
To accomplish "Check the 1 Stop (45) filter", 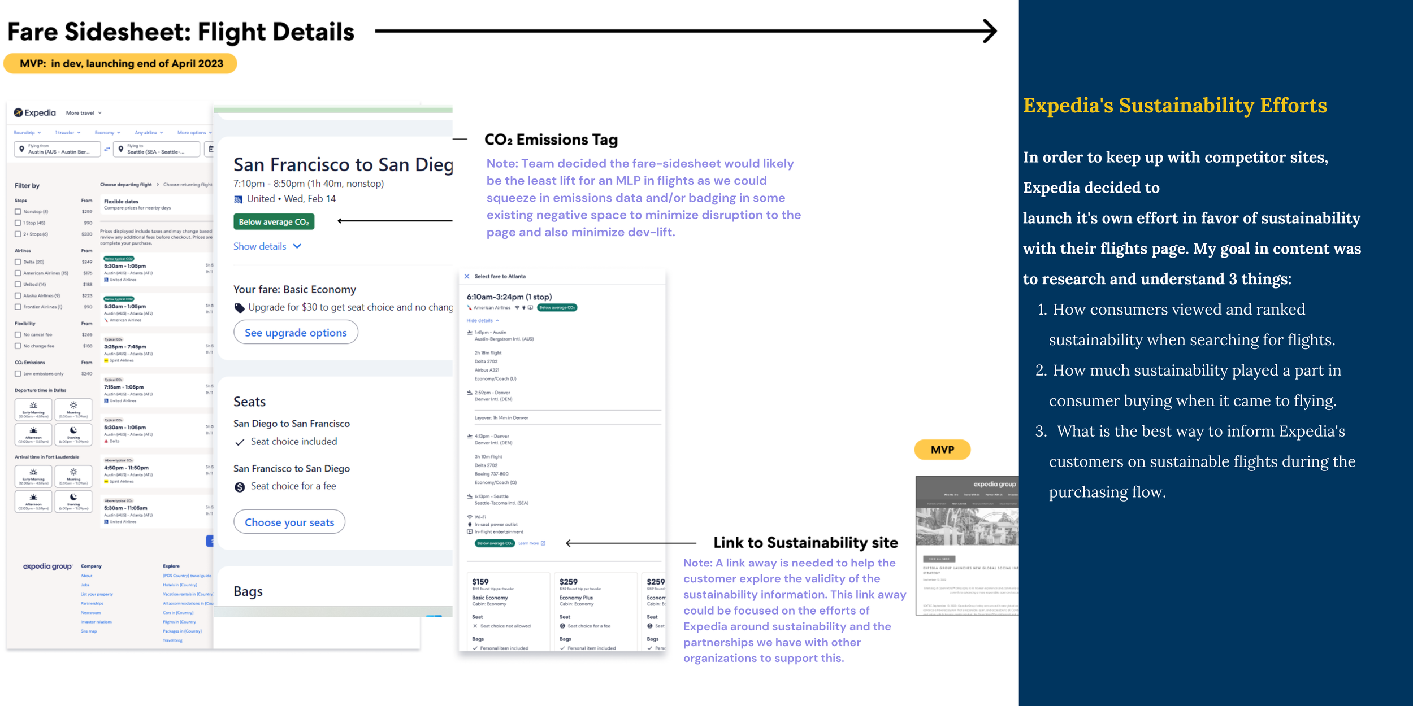I will pyautogui.click(x=18, y=223).
